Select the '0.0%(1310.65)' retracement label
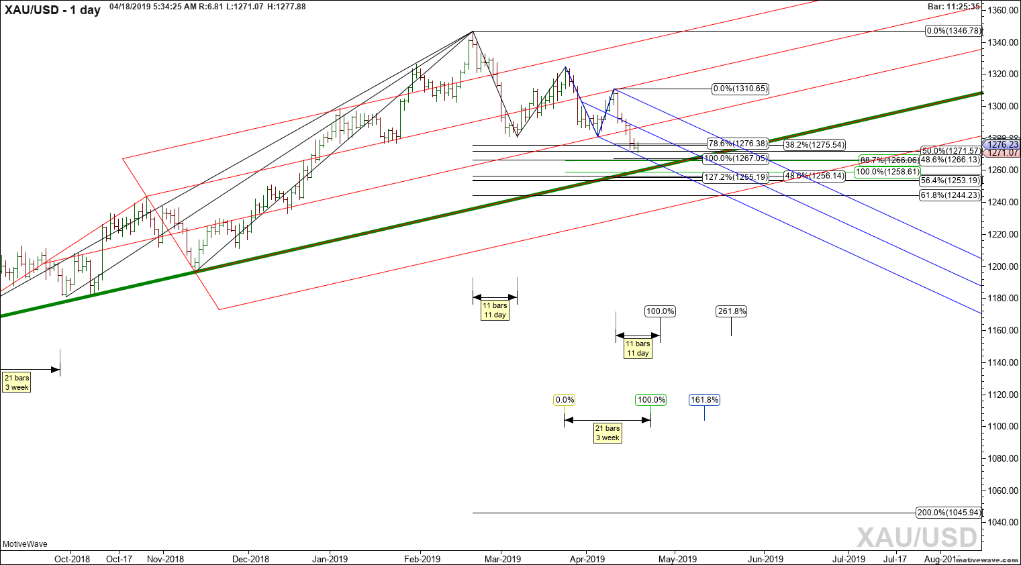The image size is (1021, 565). coord(740,89)
